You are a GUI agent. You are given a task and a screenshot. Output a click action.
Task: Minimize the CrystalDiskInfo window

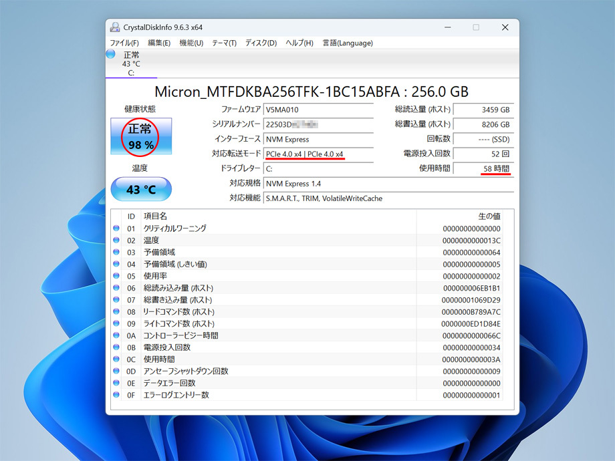coord(447,27)
